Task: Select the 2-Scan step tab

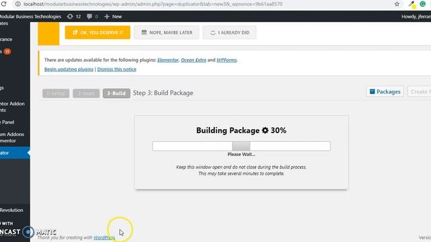Action: (x=86, y=93)
